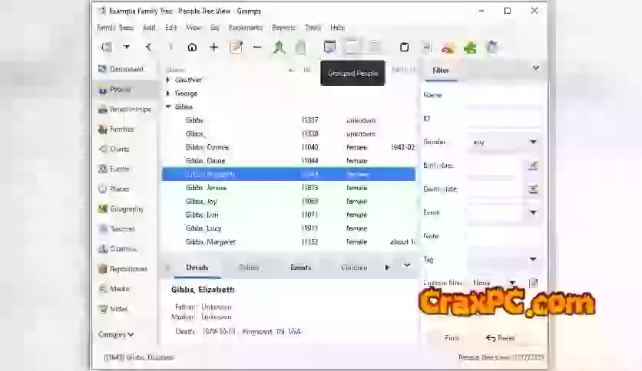
Task: Select row Gibbs, Margaret
Action: [289, 242]
